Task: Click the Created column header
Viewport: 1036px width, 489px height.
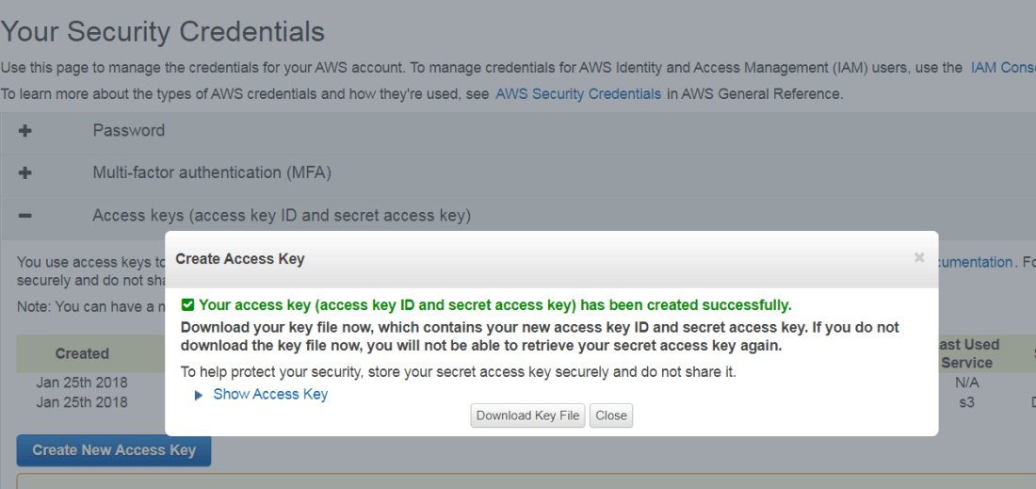Action: [x=82, y=354]
